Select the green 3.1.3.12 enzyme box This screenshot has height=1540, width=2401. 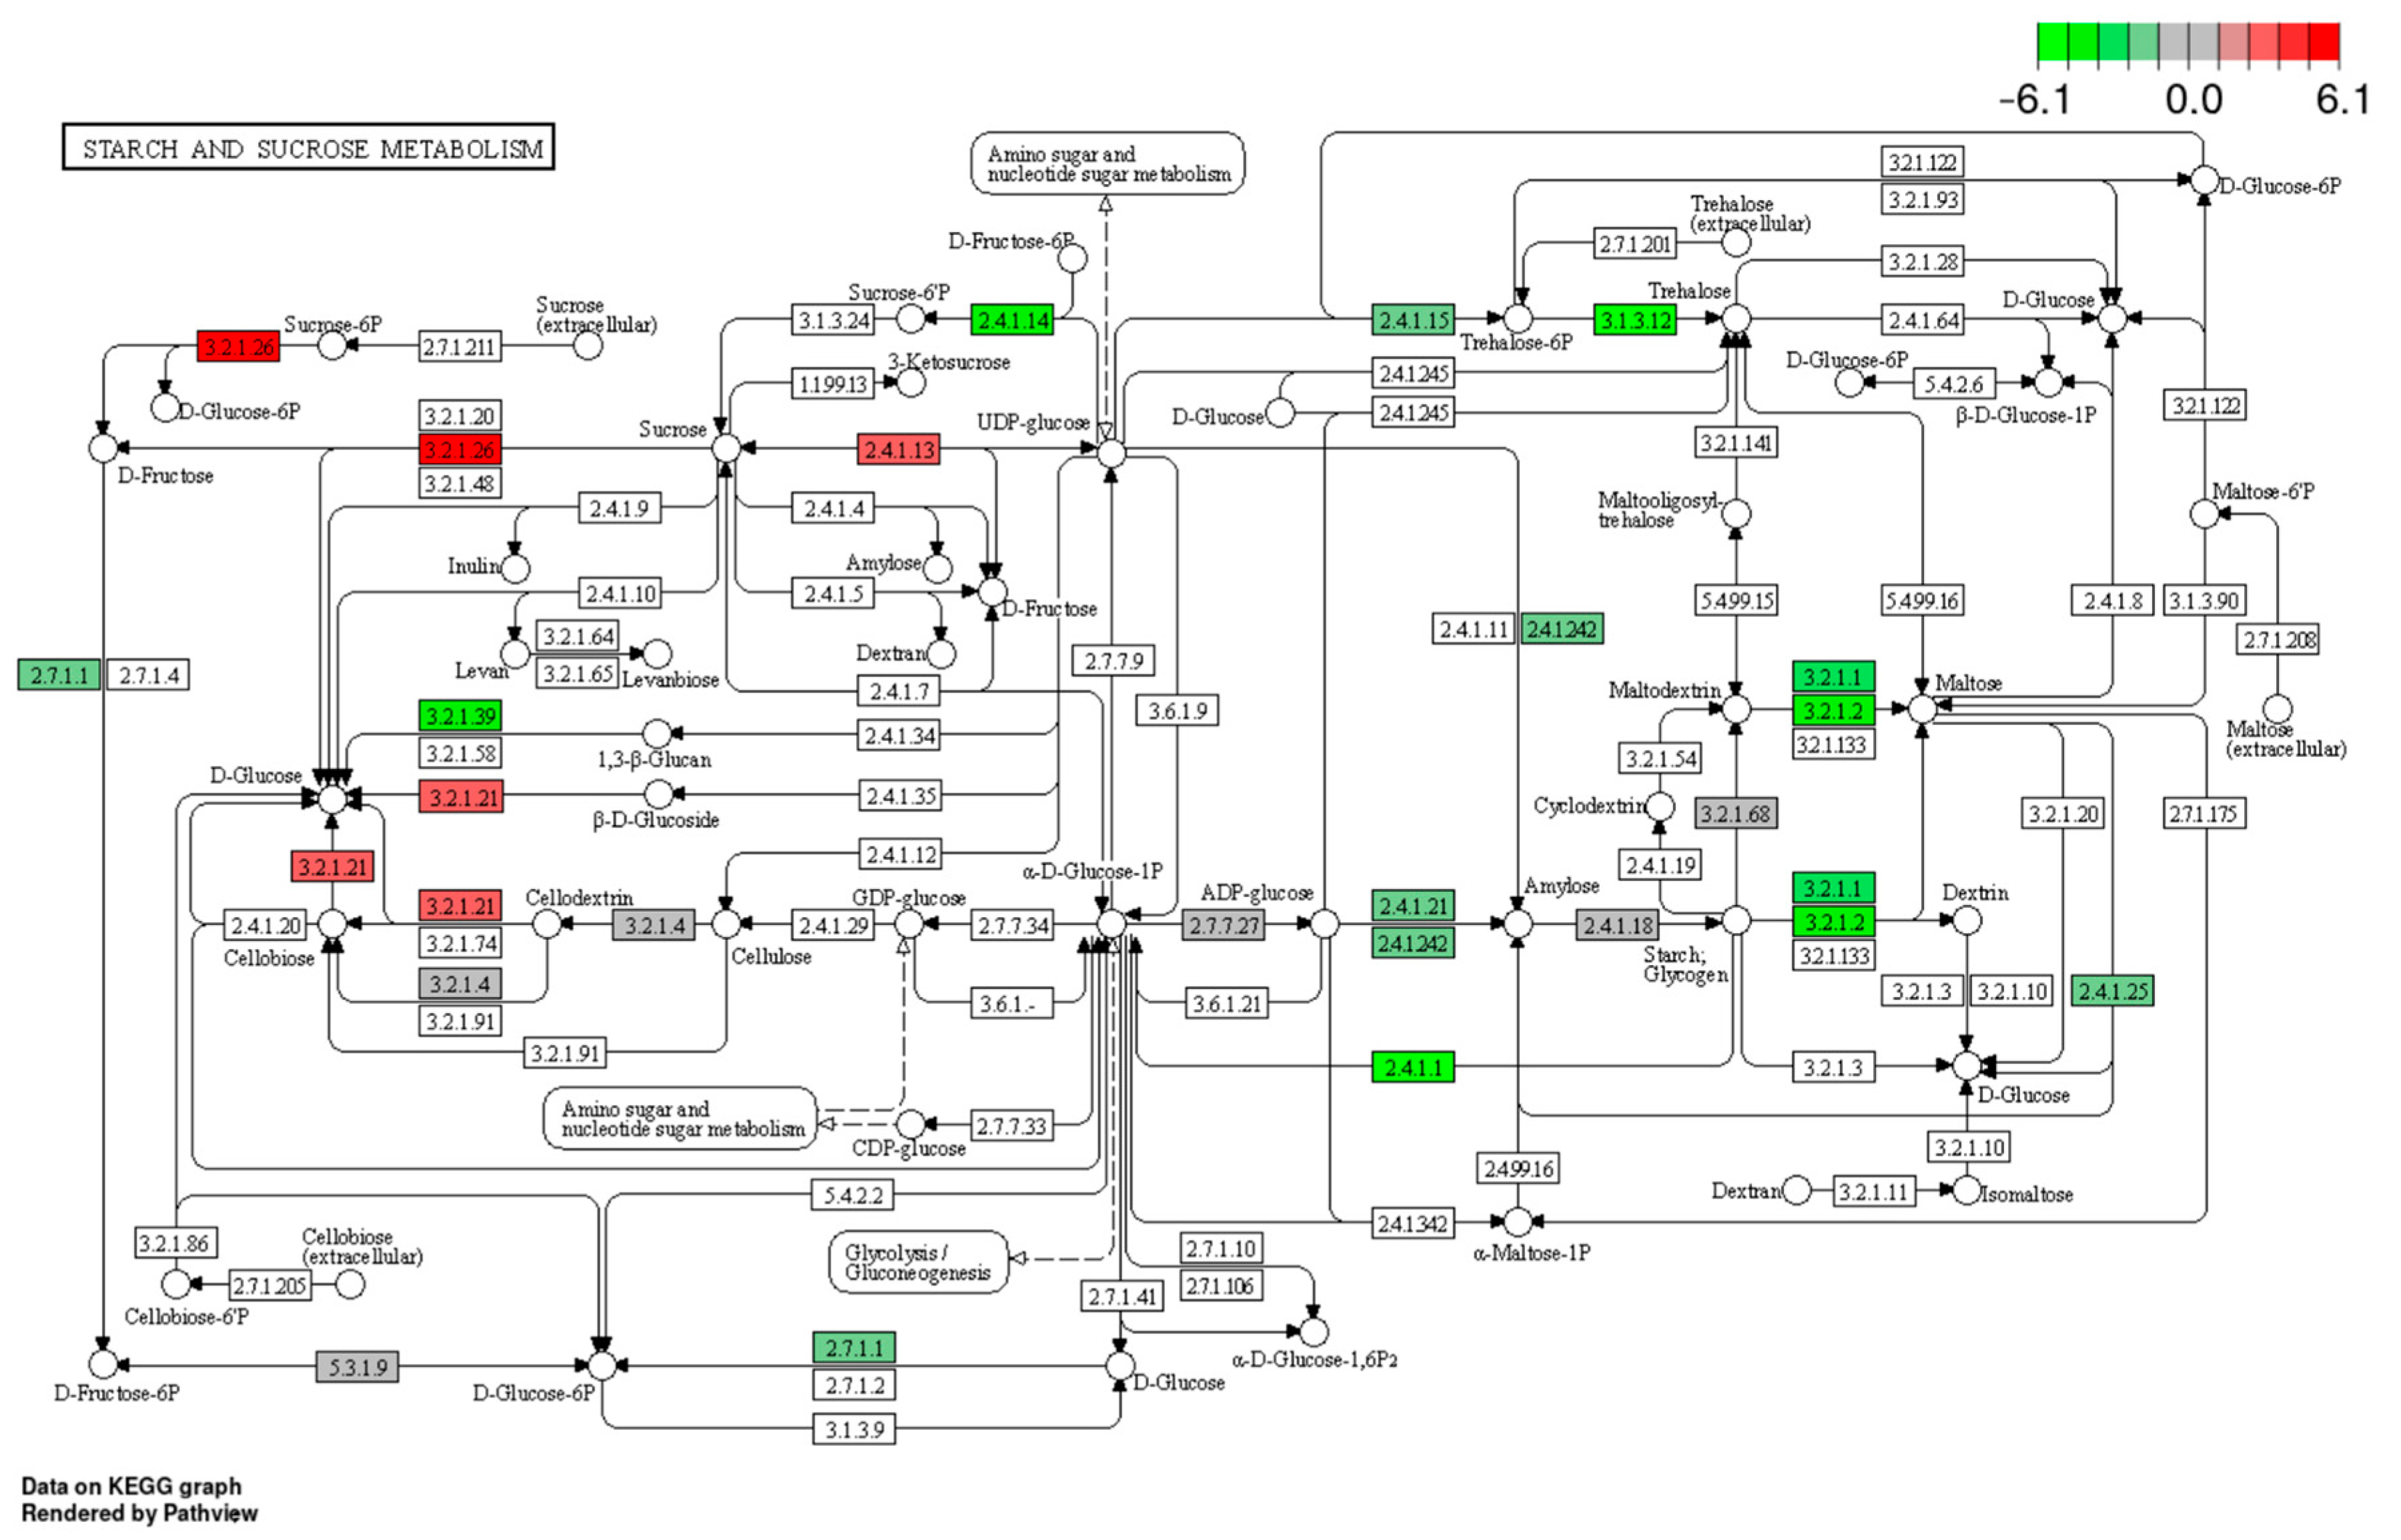tap(1634, 320)
